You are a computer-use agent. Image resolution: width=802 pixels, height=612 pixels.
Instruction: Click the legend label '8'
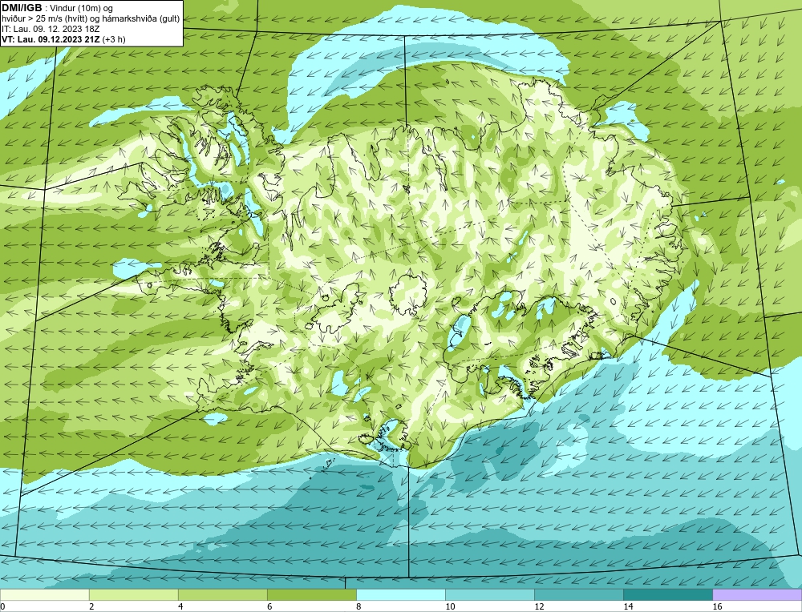pos(358,606)
